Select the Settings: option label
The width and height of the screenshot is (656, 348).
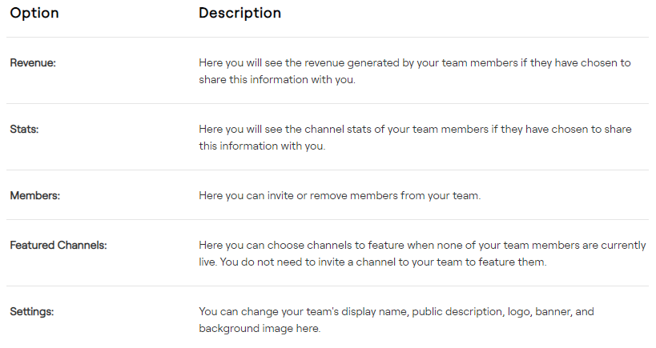[x=32, y=311]
